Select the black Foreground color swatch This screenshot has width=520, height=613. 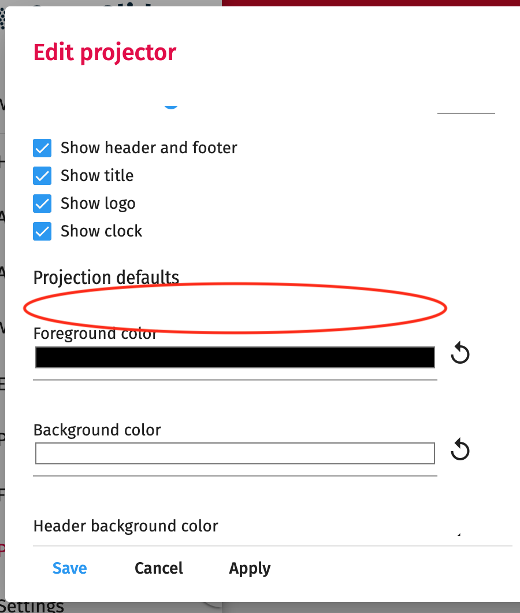(235, 357)
